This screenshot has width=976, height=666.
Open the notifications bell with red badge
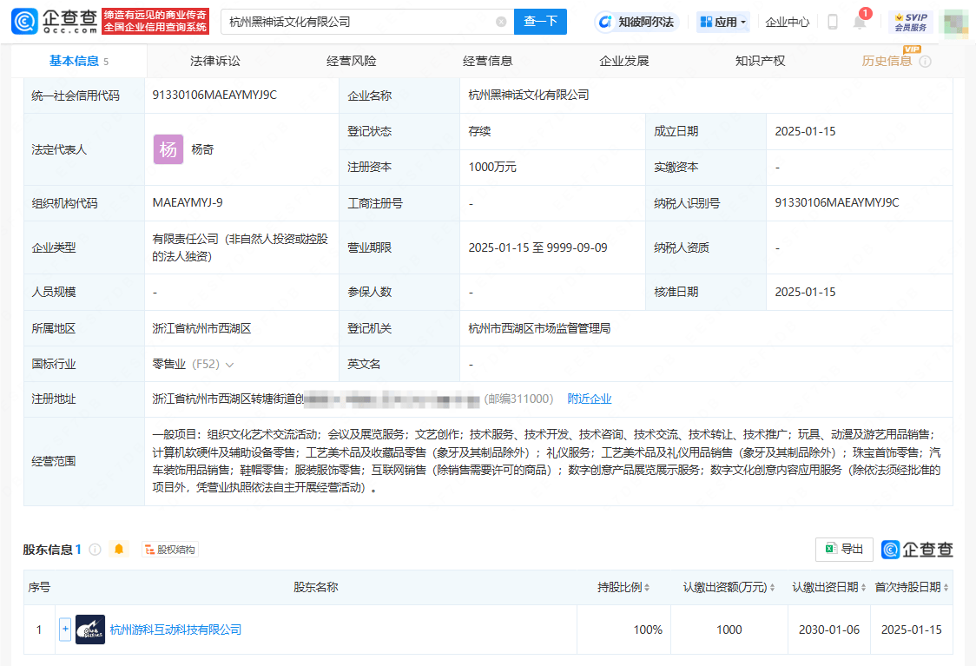(861, 21)
